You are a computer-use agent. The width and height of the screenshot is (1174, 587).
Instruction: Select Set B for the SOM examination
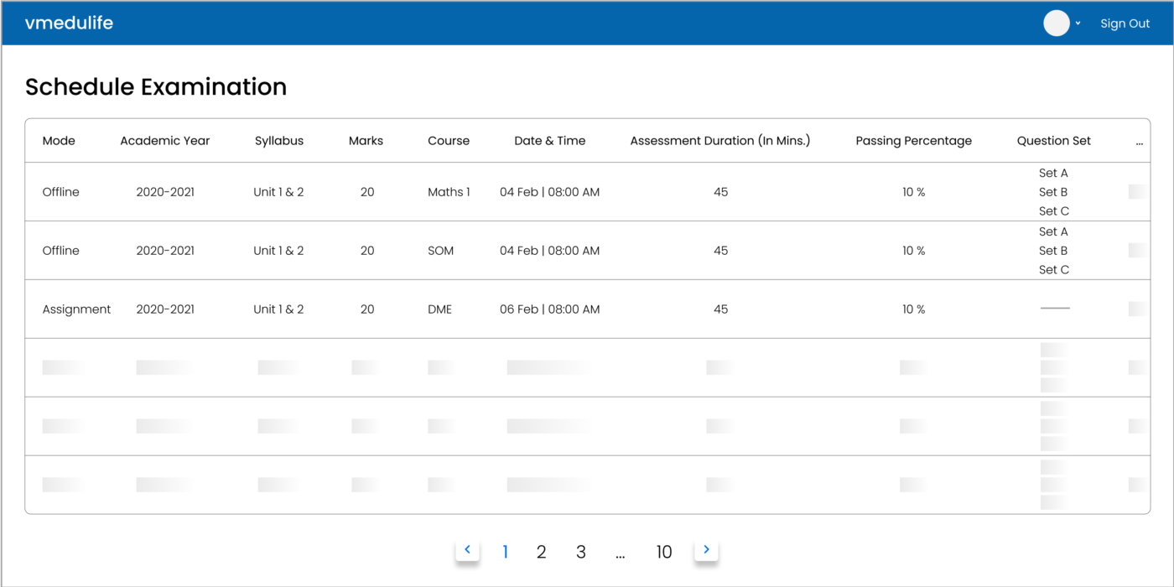[x=1053, y=250]
